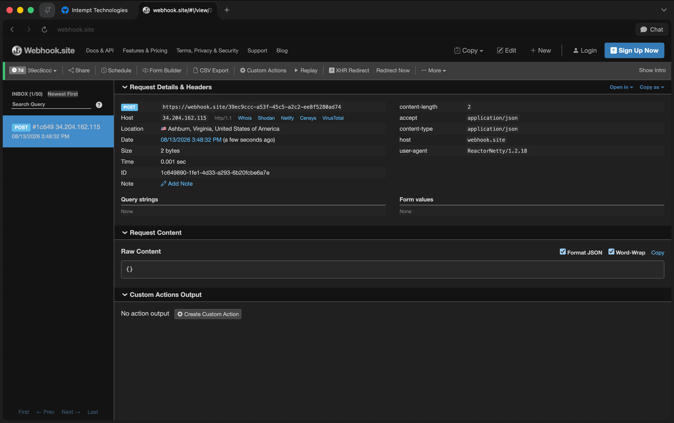Click the Login link
This screenshot has width=674, height=423.
585,50
